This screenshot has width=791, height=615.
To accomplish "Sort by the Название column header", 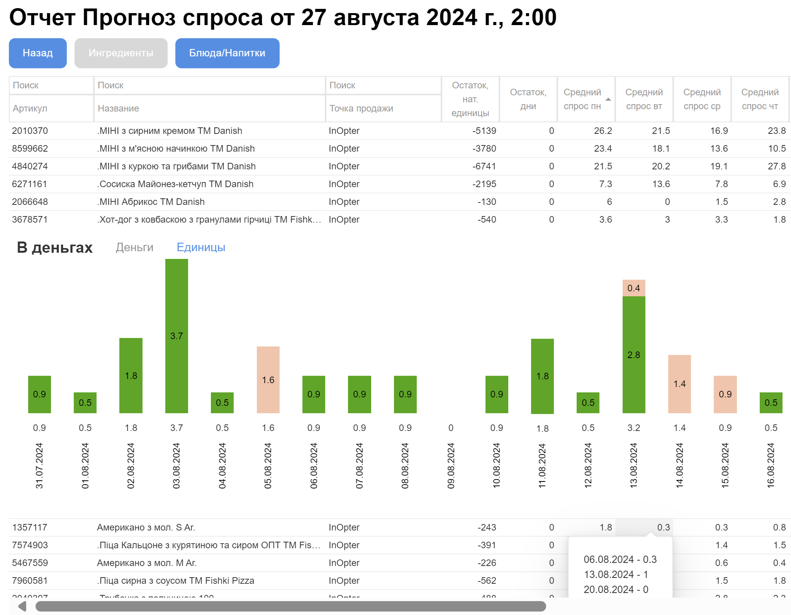I will (x=209, y=108).
